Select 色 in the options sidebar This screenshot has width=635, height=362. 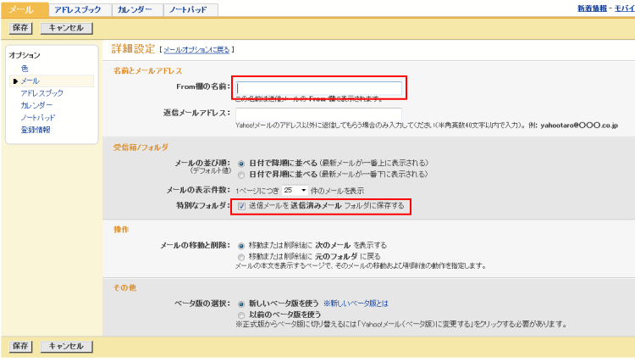click(x=25, y=68)
